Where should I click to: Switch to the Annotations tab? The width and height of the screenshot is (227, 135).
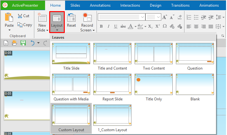point(100,5)
